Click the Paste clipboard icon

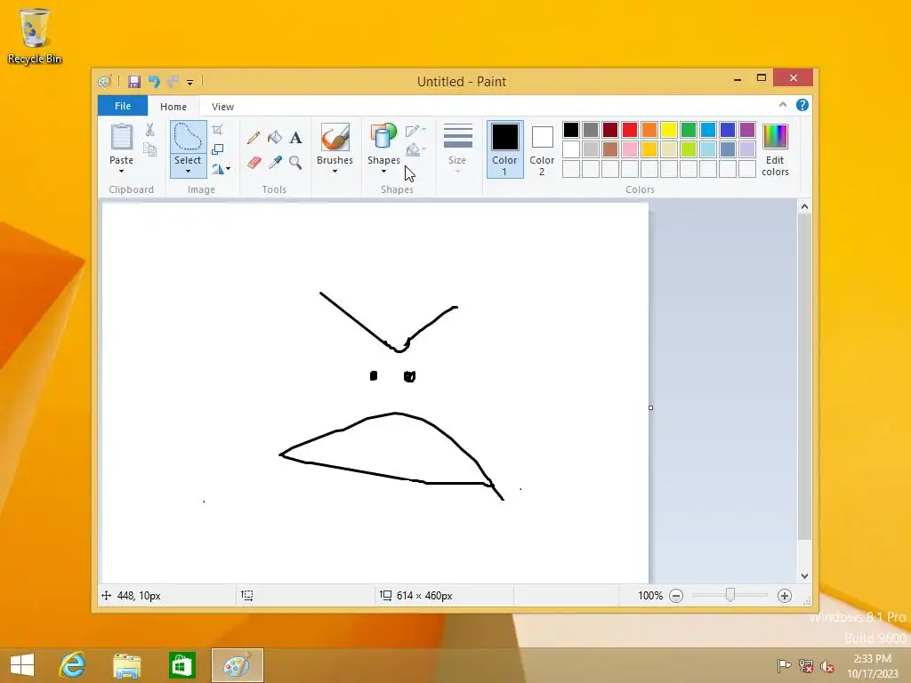121,137
